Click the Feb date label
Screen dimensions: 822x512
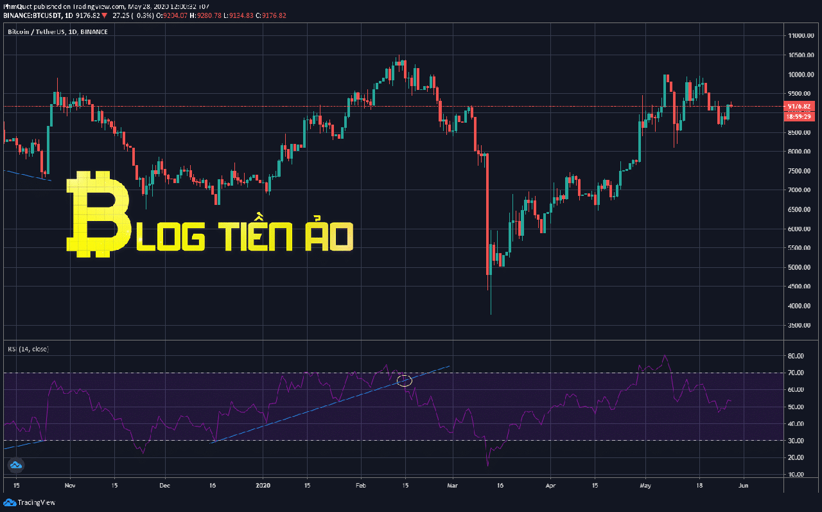click(x=360, y=486)
